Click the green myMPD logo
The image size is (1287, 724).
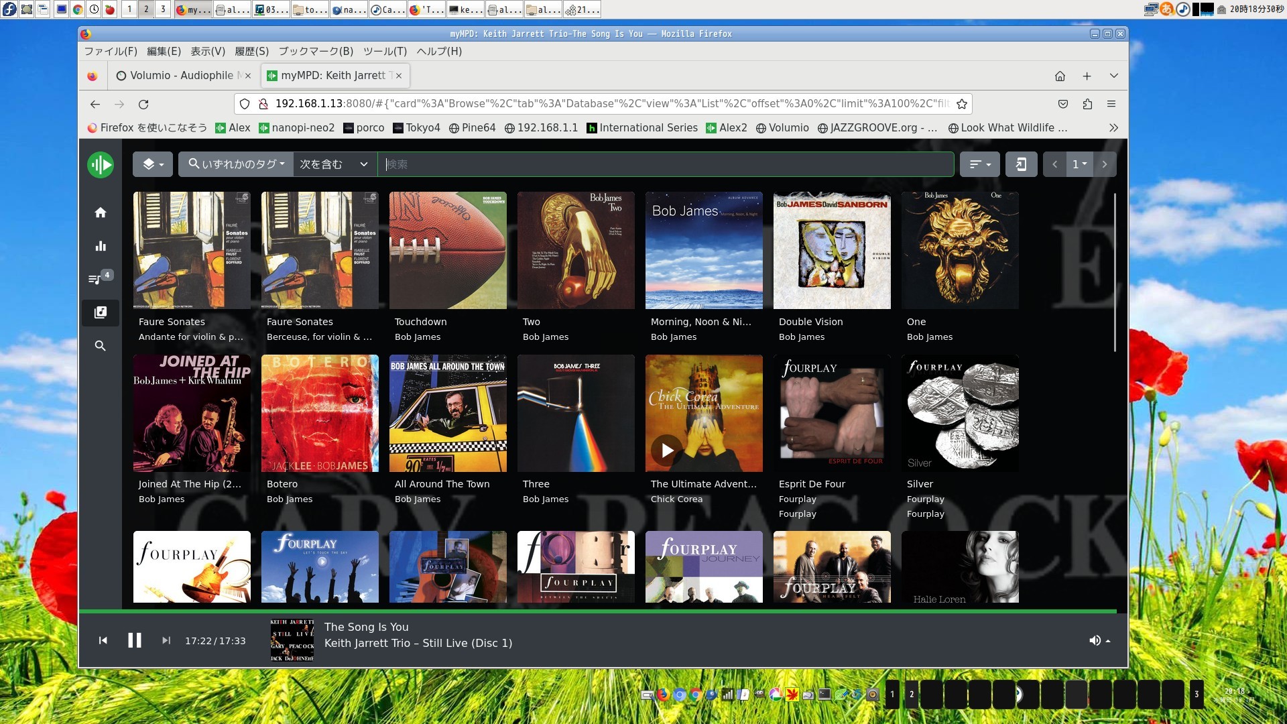click(x=101, y=164)
